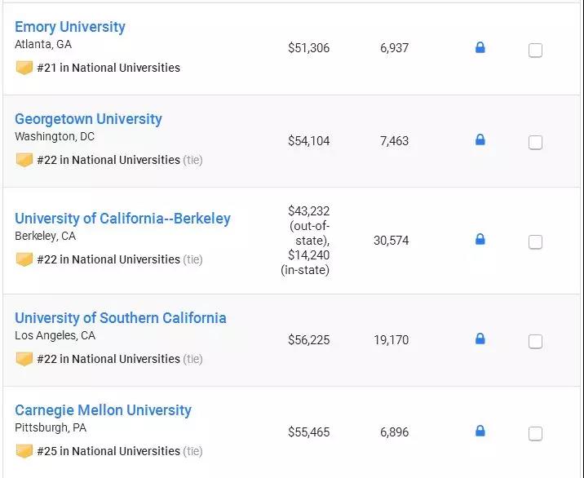The height and width of the screenshot is (478, 584).
Task: Click the lock icon for Carnegie Mellon
Action: click(x=480, y=432)
